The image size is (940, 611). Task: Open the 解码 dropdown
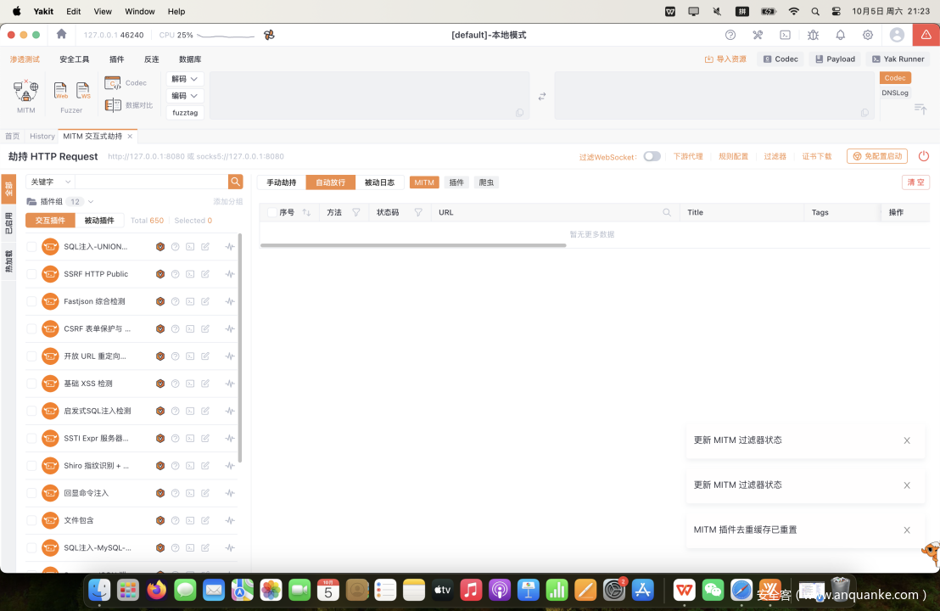(x=185, y=79)
